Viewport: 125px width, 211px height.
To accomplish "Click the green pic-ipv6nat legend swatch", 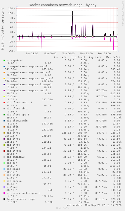I will point(4,60).
